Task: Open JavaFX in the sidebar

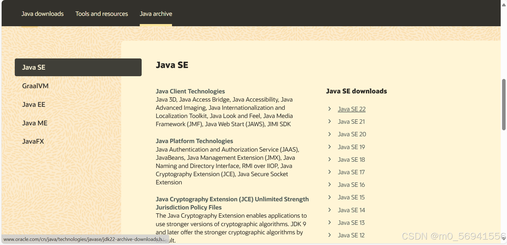Action: [x=33, y=141]
